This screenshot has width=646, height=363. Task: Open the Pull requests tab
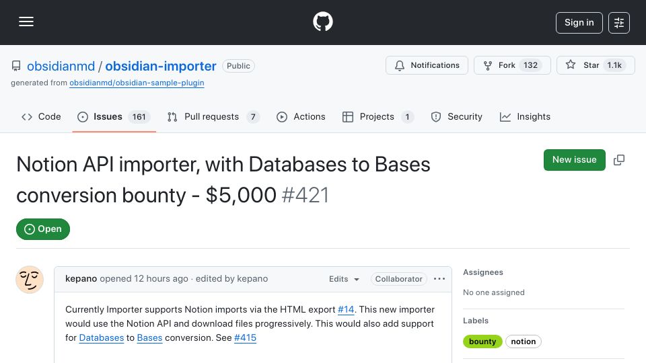click(213, 117)
